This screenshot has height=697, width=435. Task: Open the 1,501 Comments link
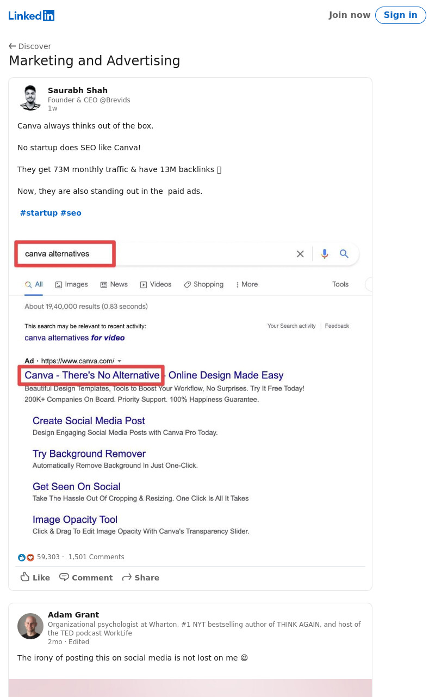[x=96, y=557]
